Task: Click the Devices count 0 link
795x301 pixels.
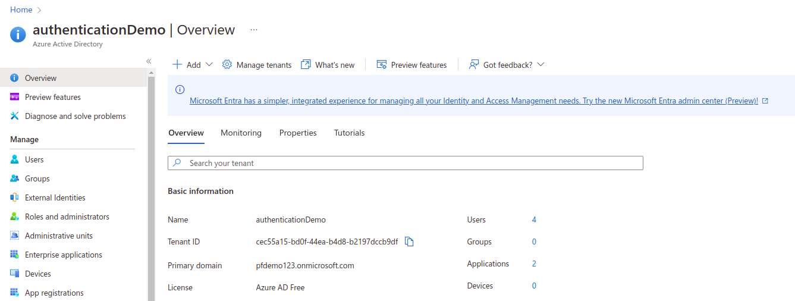Action: (x=534, y=286)
